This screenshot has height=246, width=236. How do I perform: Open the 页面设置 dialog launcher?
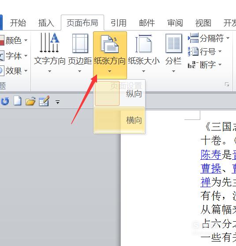227,85
